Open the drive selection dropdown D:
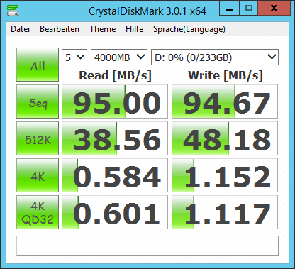295x269 pixels. (215, 57)
